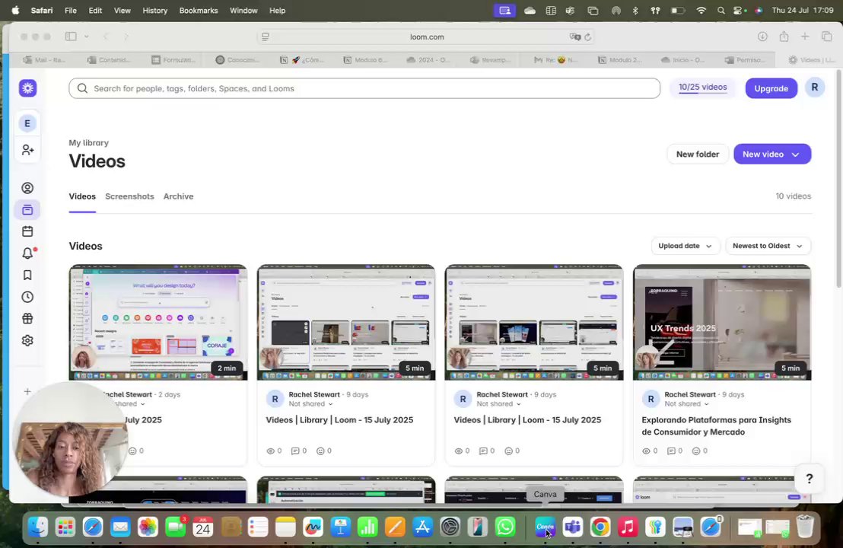Click search field for people, tags, folders
Screen dimensions: 843x548
tap(364, 88)
